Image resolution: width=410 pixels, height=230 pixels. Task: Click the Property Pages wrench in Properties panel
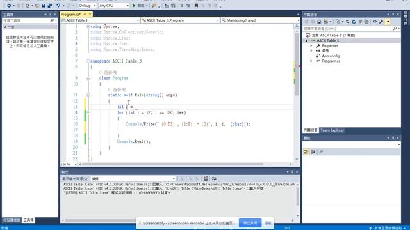point(322,151)
